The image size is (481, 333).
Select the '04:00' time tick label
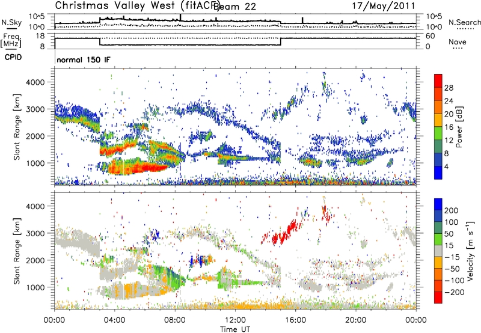[114, 320]
